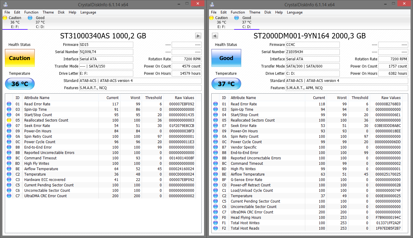This screenshot has width=413, height=238.
Task: Open Help menu in ST2000DM001 window
Action: (x=279, y=12)
